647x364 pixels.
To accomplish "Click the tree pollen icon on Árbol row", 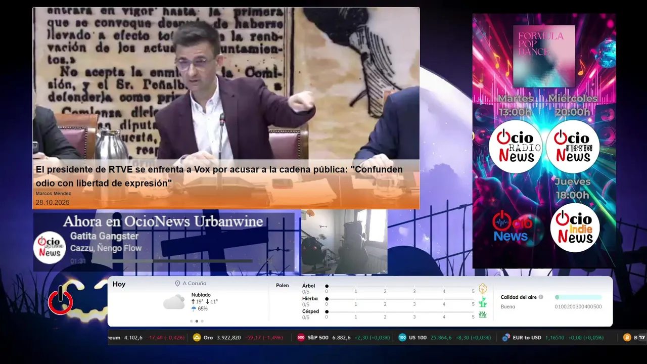I will click(483, 289).
